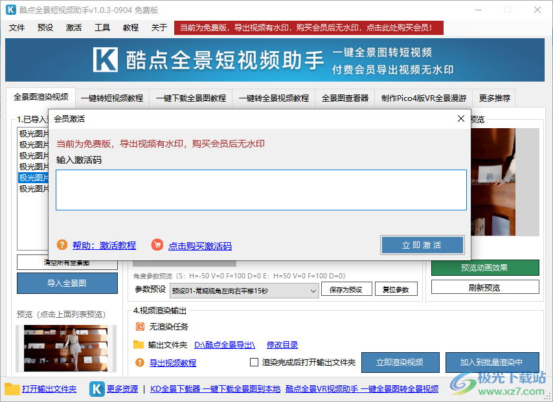
Task: Click the question icon beside 导出视频教程
Action: coord(140,363)
